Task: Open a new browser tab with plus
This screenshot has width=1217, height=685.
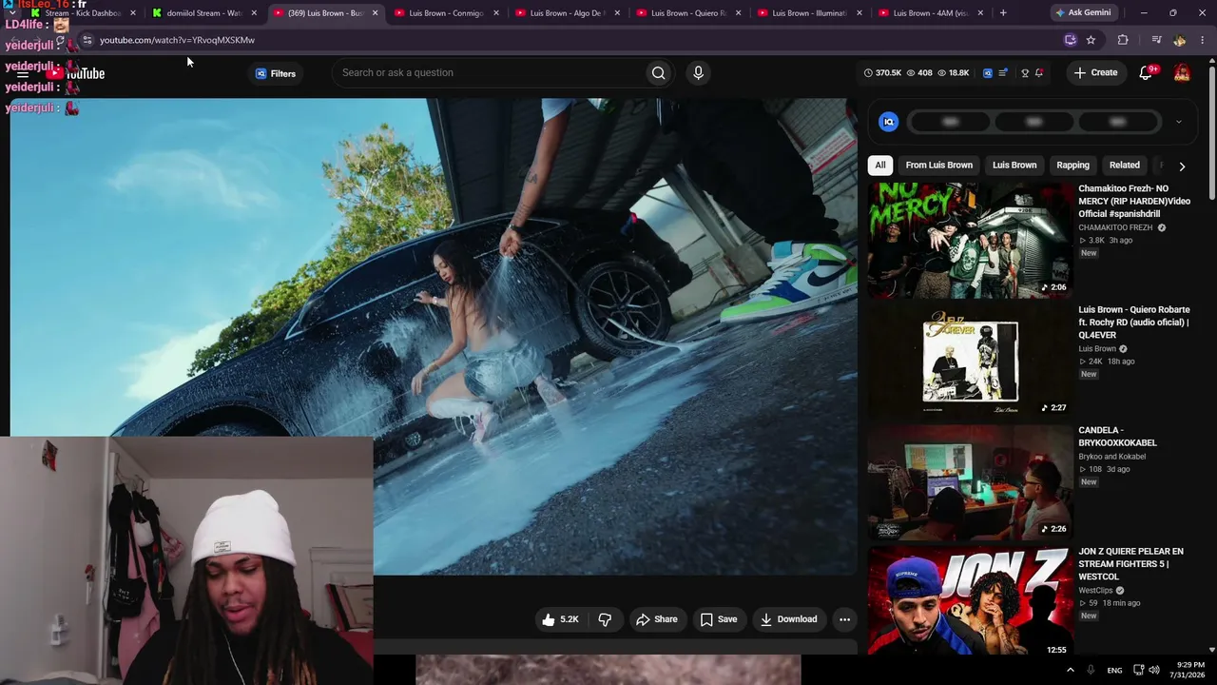Action: (1003, 13)
